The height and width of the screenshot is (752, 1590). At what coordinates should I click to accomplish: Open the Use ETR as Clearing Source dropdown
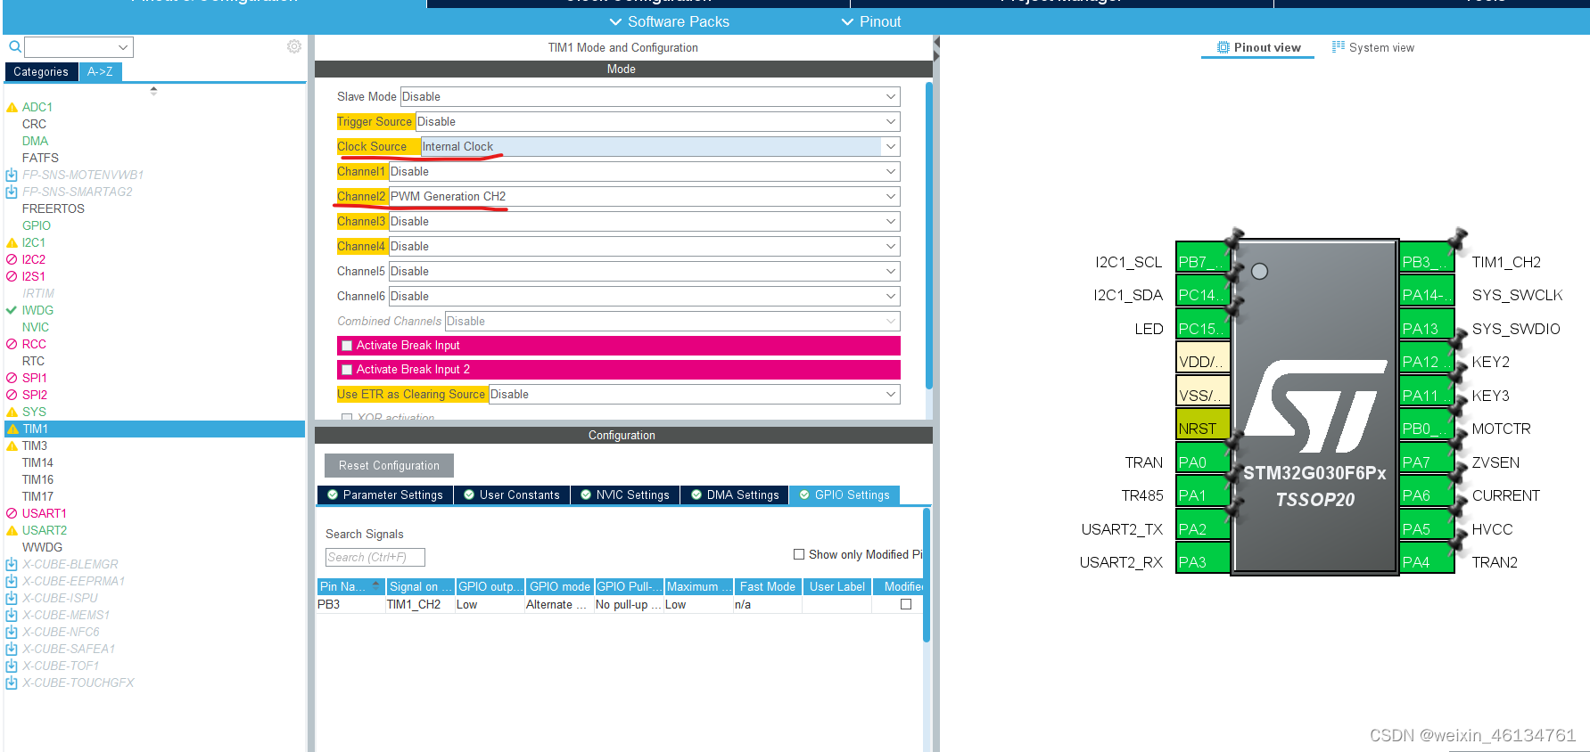click(x=694, y=394)
